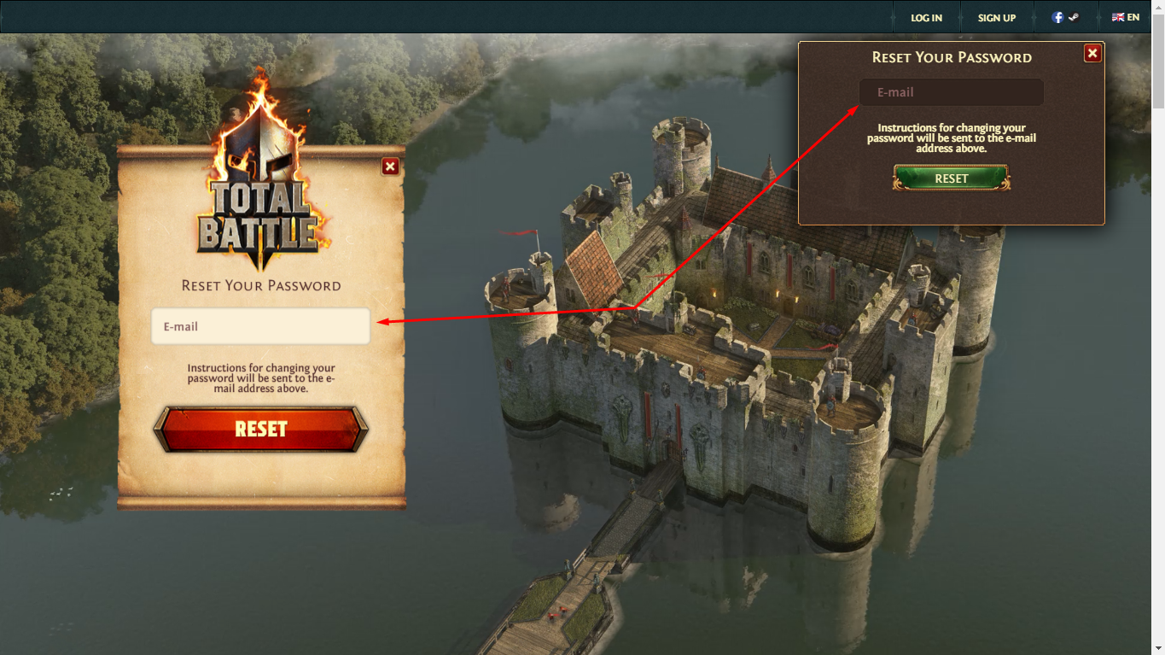The image size is (1165, 655).
Task: Close the dark Reset Your Password popup
Action: coord(1092,54)
